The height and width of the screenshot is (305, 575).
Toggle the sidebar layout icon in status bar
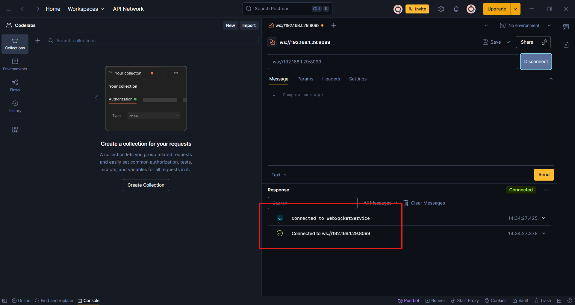pyautogui.click(x=5, y=301)
